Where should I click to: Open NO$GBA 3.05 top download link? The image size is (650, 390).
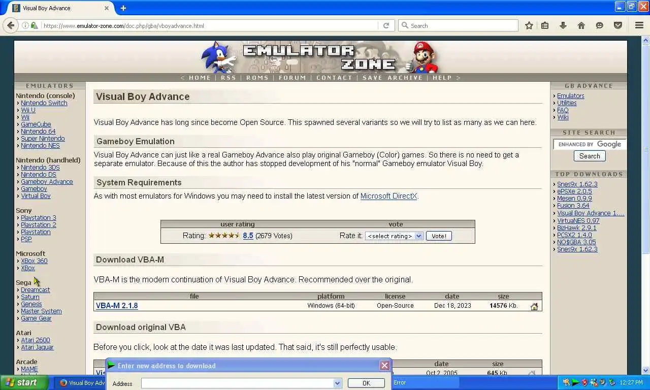pos(576,242)
